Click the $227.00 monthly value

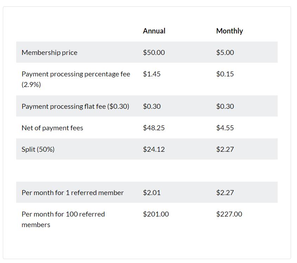(x=229, y=214)
